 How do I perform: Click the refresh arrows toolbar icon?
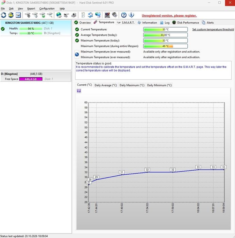coord(3,15)
